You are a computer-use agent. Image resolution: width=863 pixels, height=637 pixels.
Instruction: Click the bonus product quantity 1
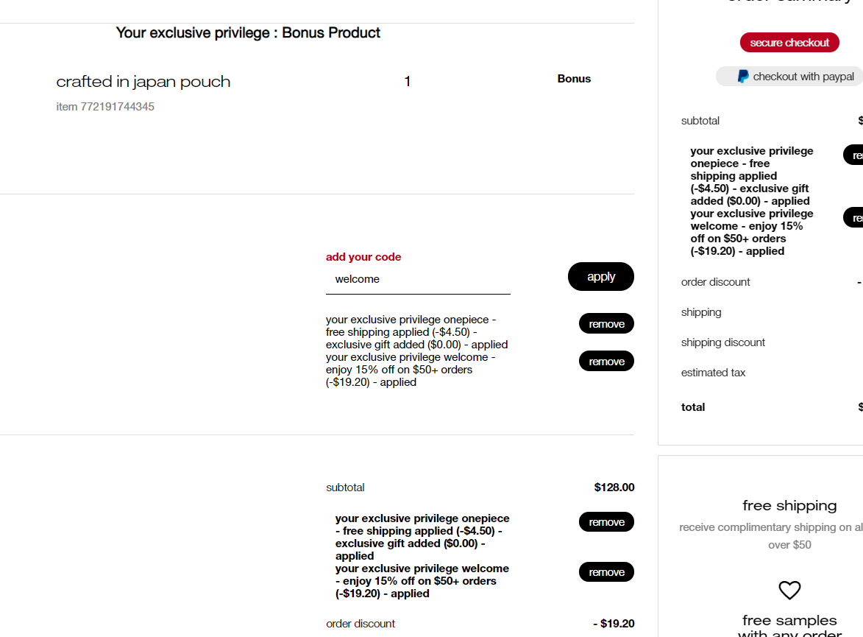pos(408,82)
